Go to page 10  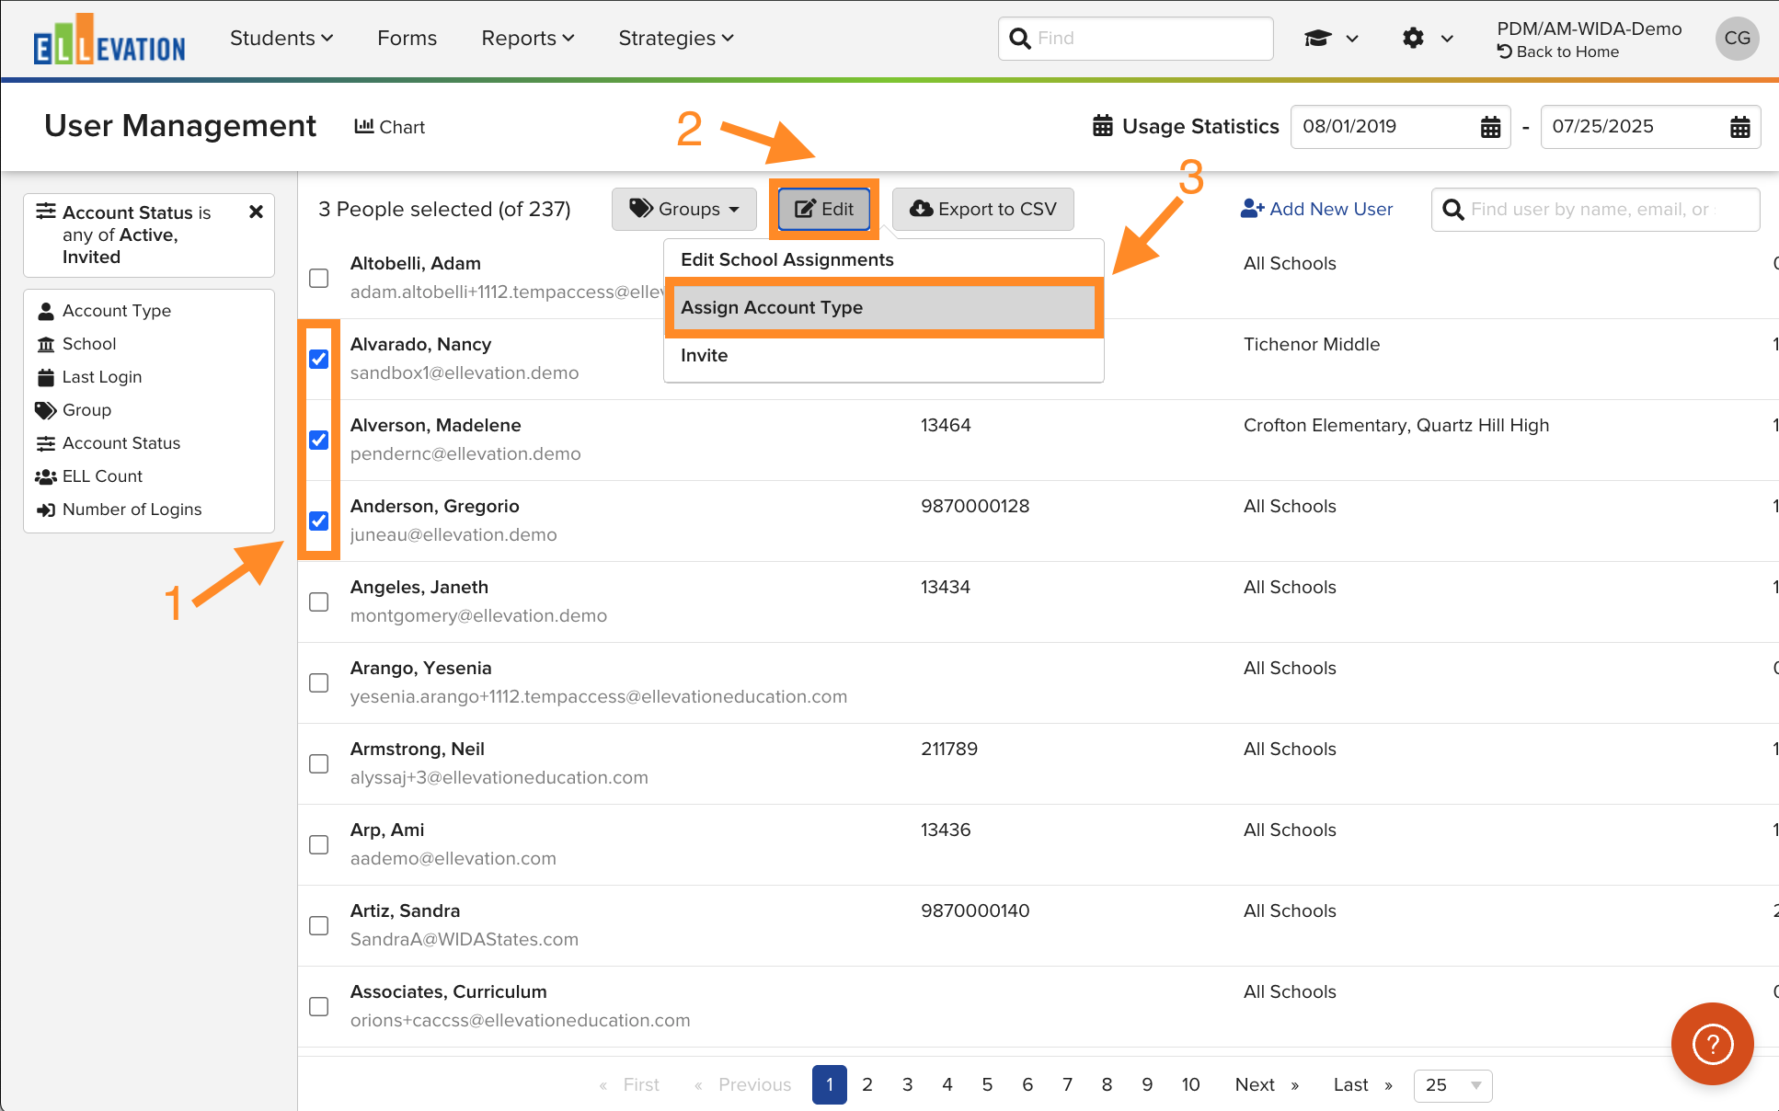click(1190, 1085)
